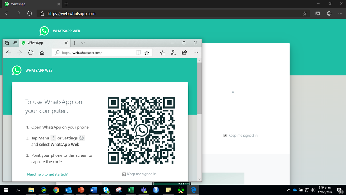The width and height of the screenshot is (346, 195).
Task: Go back in the front Edge window
Action: (x=8, y=53)
